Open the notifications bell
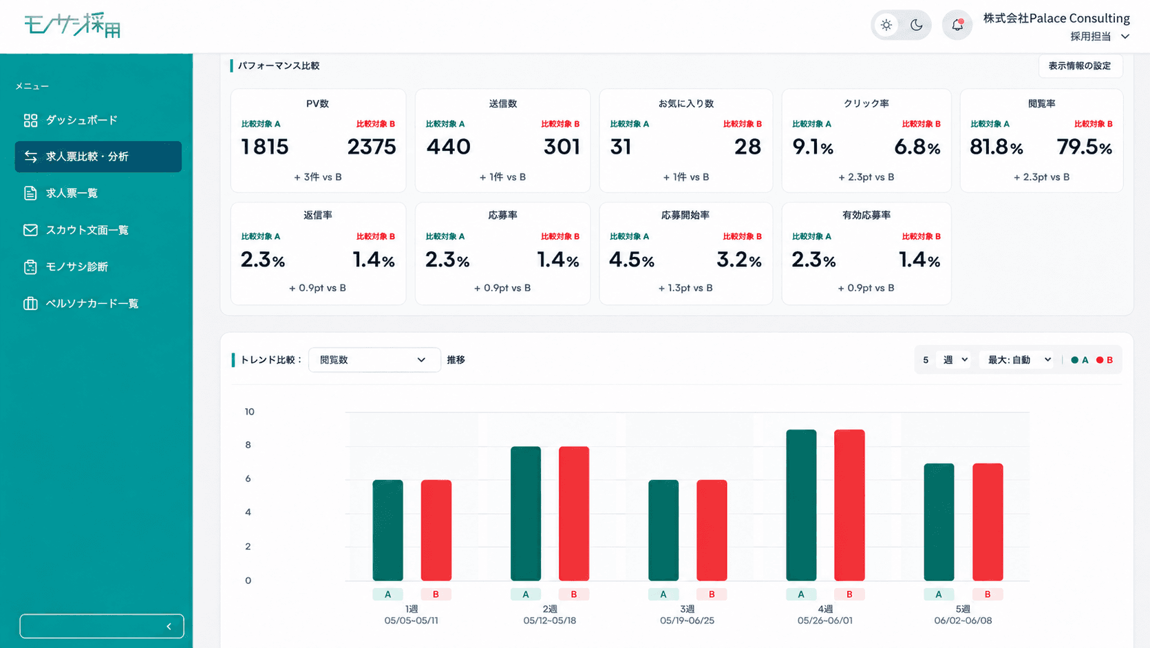Viewport: 1150px width, 648px height. (957, 25)
